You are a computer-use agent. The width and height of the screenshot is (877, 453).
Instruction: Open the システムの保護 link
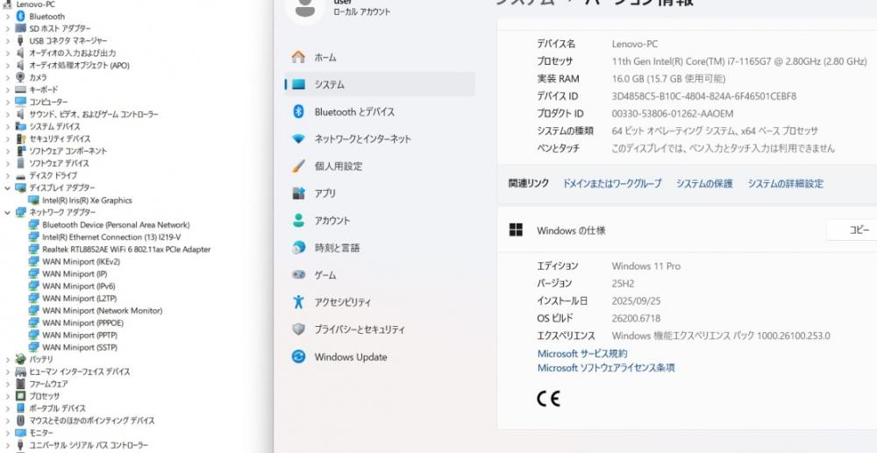704,183
